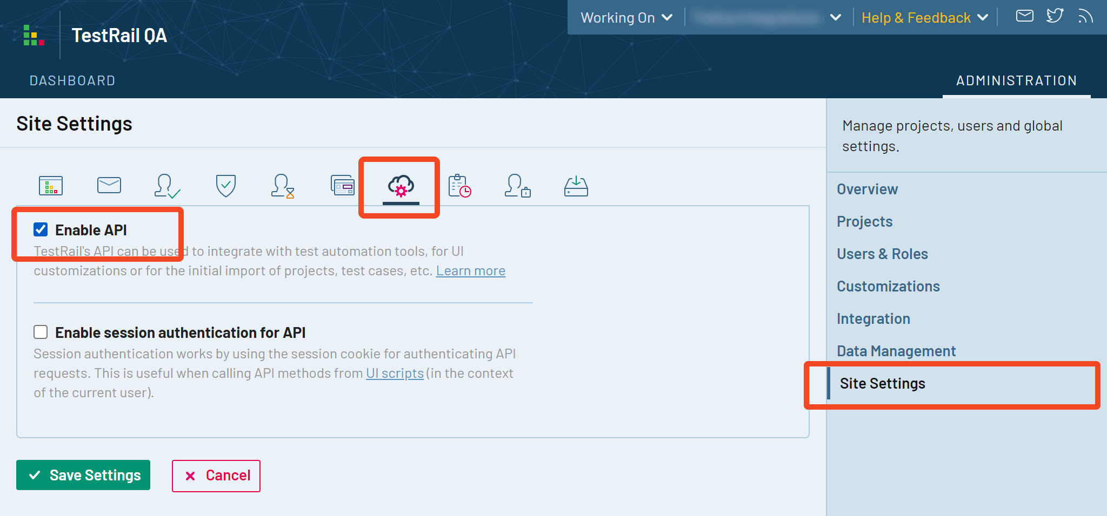Screen dimensions: 1107x516
Task: Uncheck the Enable API checkbox
Action: [x=41, y=229]
